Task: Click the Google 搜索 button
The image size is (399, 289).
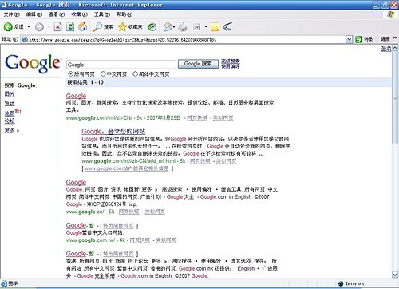Action: [x=198, y=64]
